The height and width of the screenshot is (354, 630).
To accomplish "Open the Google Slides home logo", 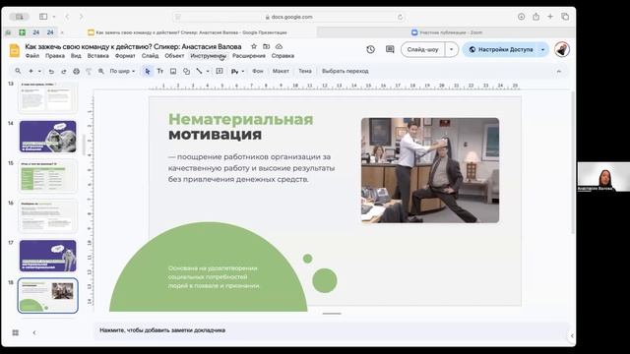I will [x=15, y=50].
